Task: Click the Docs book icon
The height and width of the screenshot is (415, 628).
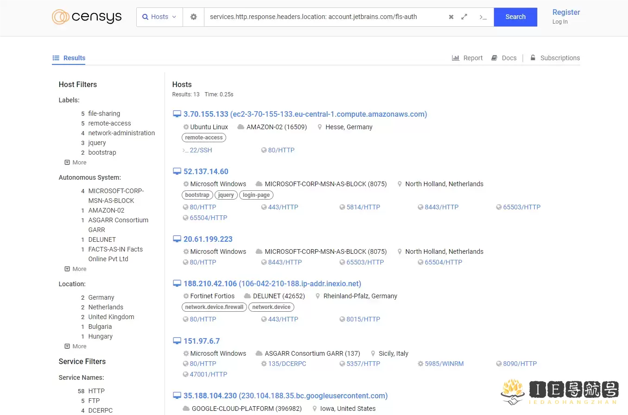Action: pos(495,58)
